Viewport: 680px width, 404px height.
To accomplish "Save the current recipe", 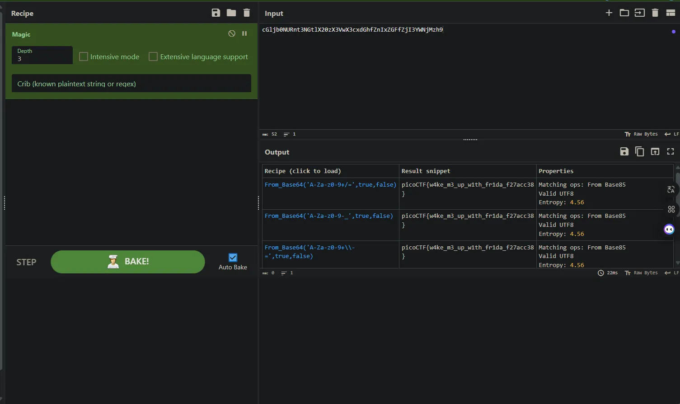I will pos(216,13).
